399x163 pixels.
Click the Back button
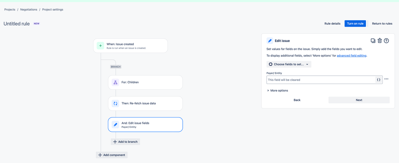point(297,100)
